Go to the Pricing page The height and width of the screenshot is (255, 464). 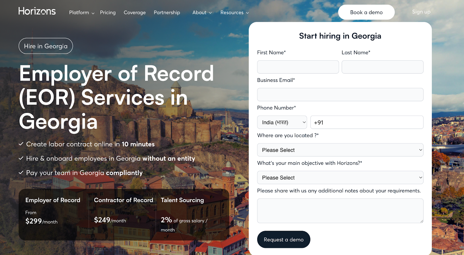[108, 12]
